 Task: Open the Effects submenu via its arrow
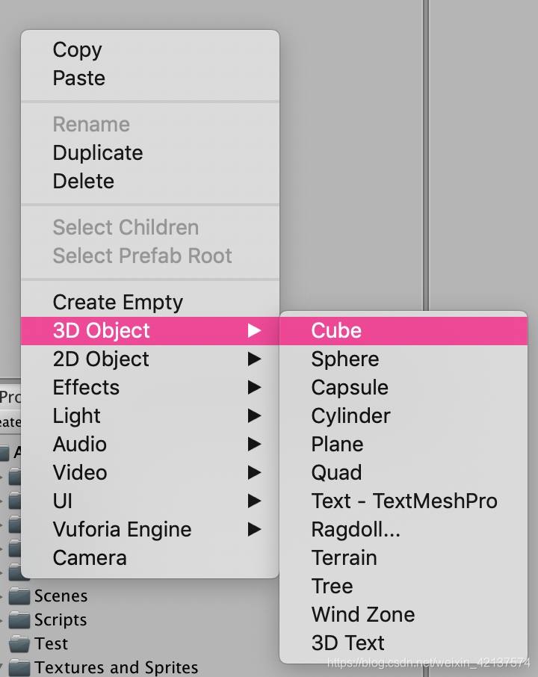(x=255, y=387)
